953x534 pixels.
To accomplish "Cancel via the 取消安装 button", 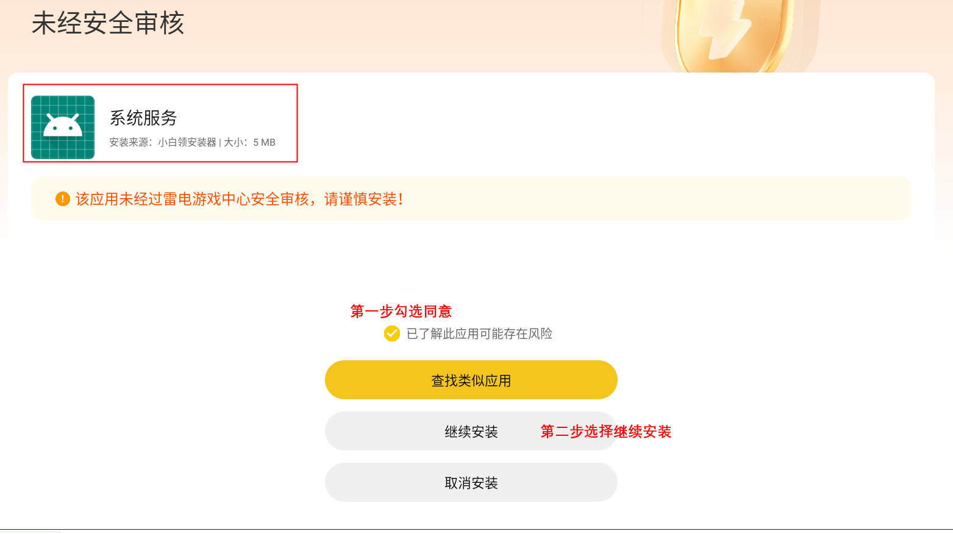I will (x=471, y=483).
